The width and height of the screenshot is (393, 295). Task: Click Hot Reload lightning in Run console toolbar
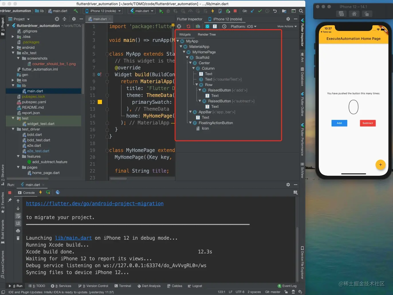point(41,192)
